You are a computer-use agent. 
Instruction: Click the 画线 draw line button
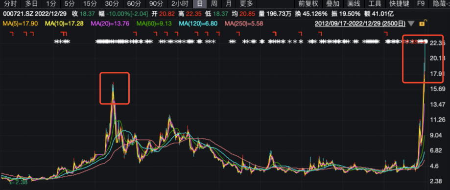354,4
